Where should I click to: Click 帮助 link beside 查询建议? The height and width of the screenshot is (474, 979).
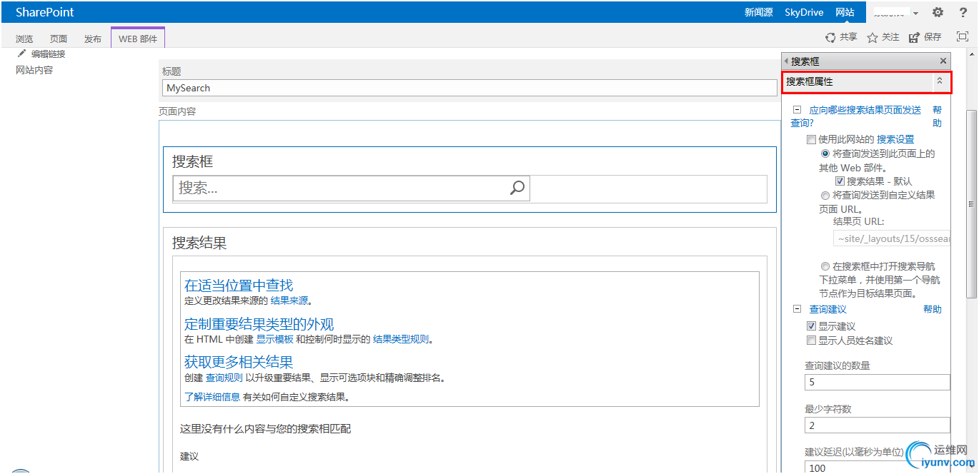tap(933, 309)
